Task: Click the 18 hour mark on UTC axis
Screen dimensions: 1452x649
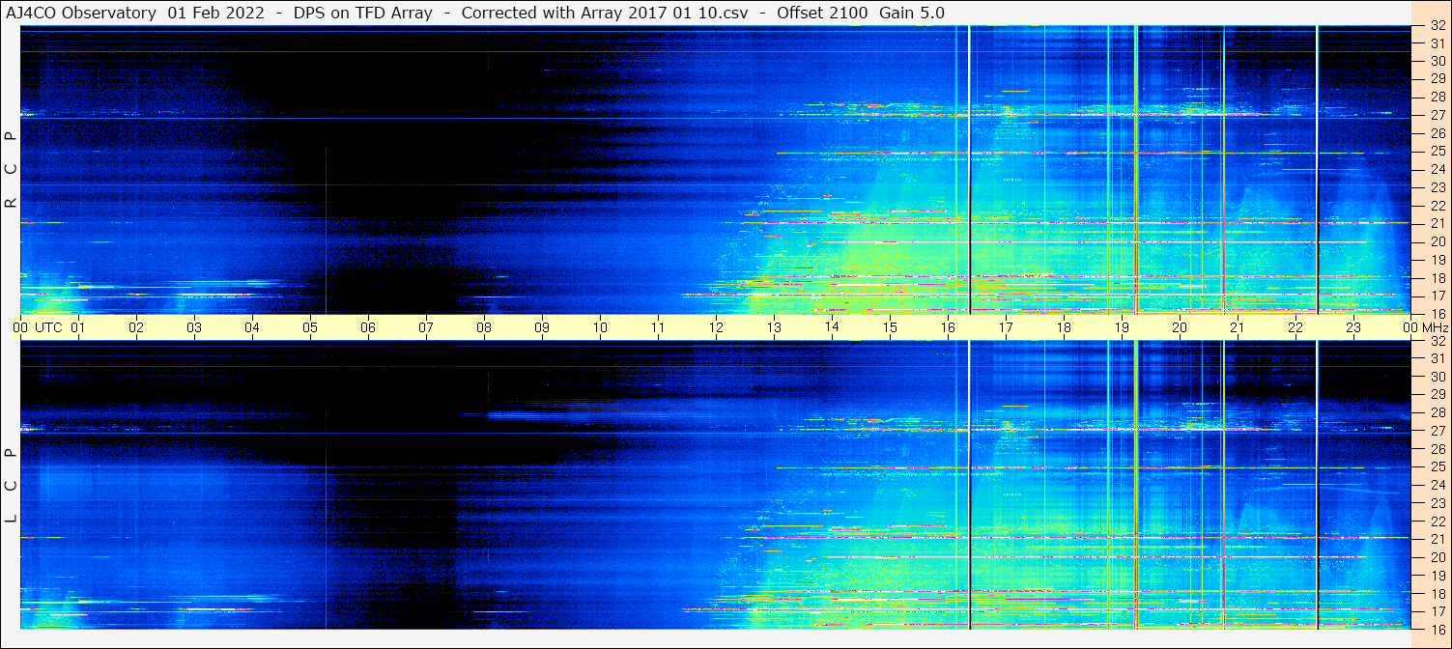Action: click(1064, 327)
